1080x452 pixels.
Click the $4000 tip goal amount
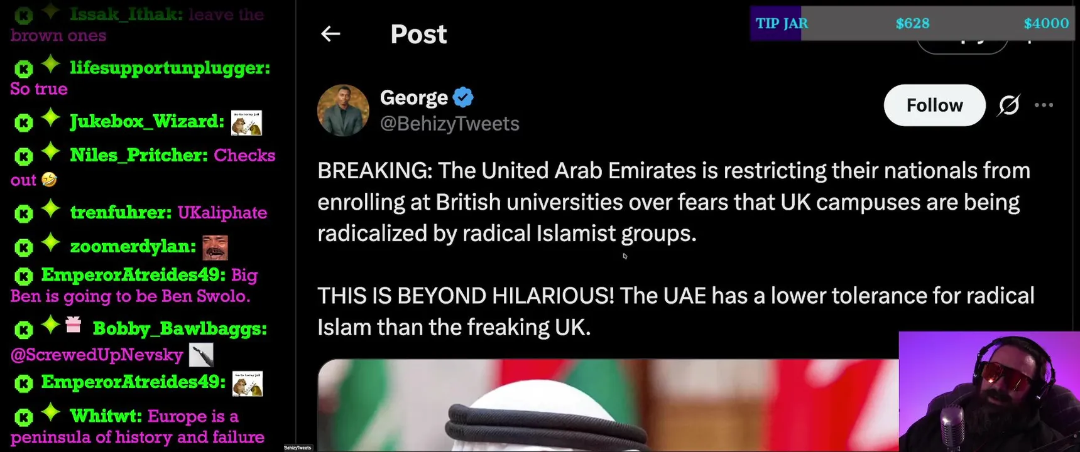1046,23
